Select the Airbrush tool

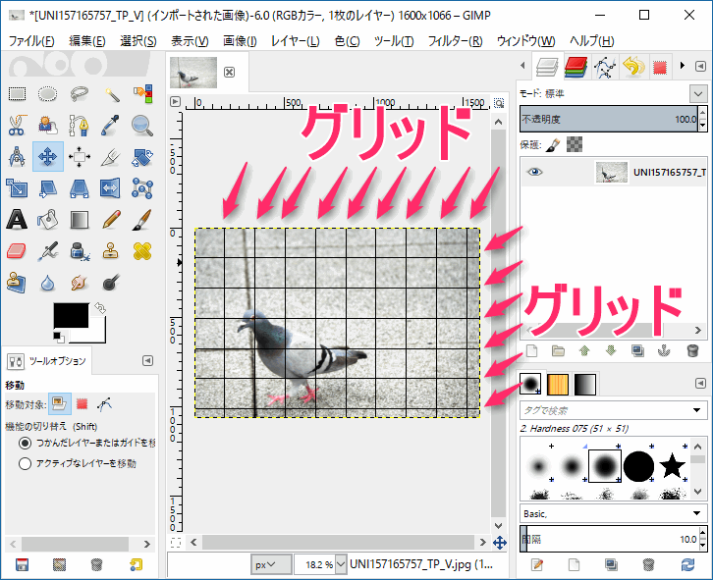pyautogui.click(x=47, y=251)
